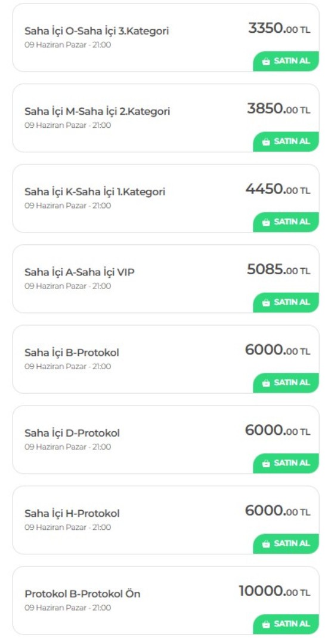Buy Protokol B-Protokol Ön ticket
This screenshot has height=638, width=328.
[x=286, y=624]
